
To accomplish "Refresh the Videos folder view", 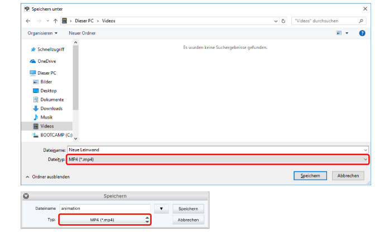I will coord(283,21).
